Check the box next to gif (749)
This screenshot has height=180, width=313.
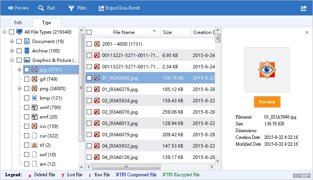(26, 79)
